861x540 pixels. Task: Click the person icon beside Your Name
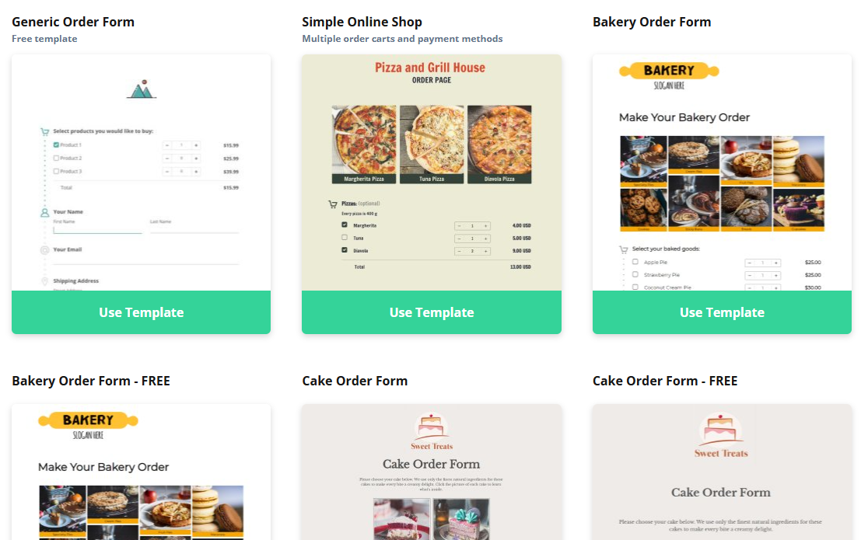click(45, 212)
